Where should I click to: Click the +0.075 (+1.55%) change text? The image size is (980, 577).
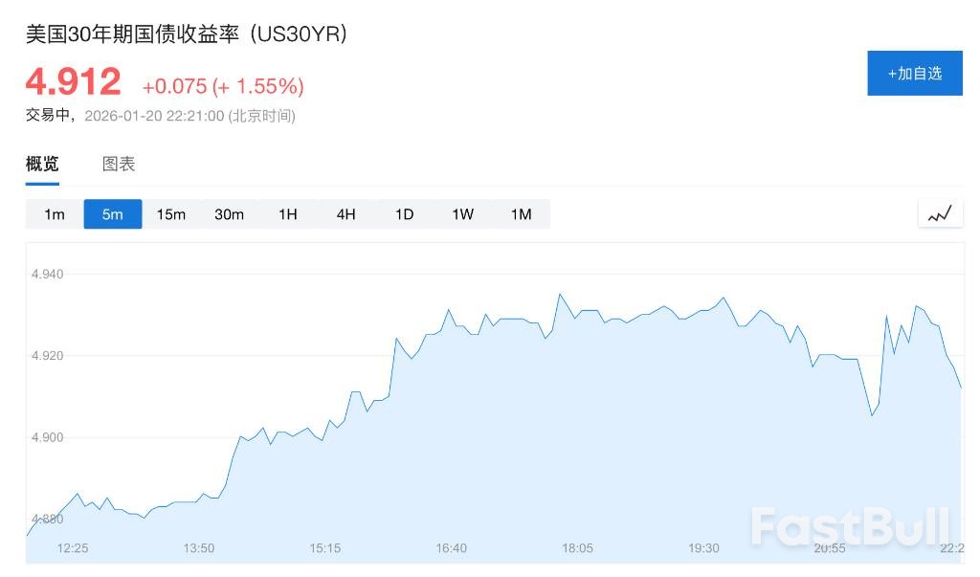(223, 86)
